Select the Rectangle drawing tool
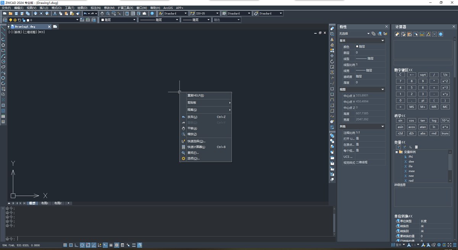 pyautogui.click(x=3, y=50)
